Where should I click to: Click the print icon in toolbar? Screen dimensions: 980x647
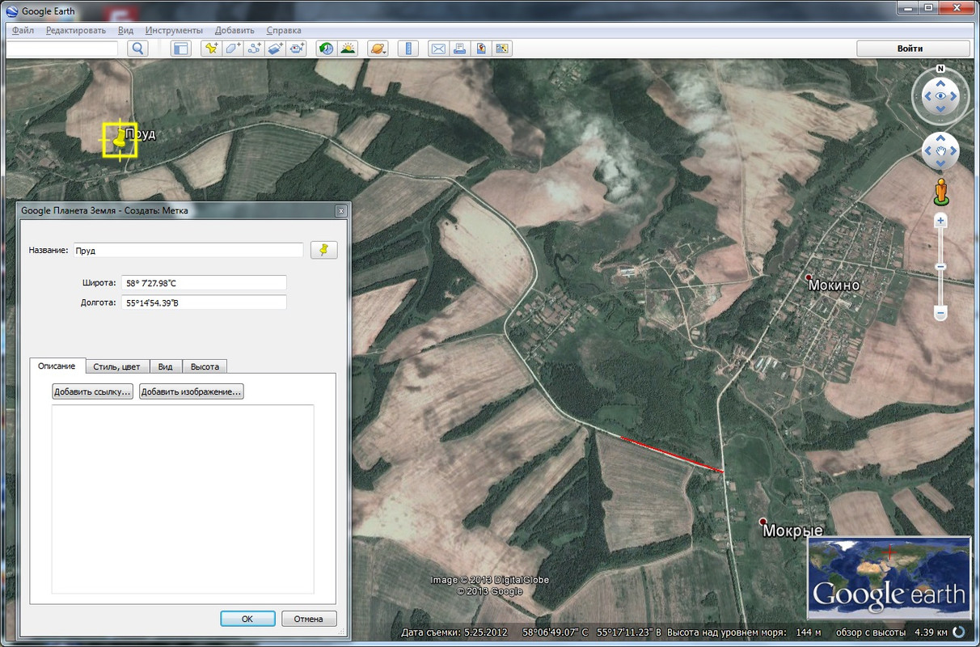(459, 49)
